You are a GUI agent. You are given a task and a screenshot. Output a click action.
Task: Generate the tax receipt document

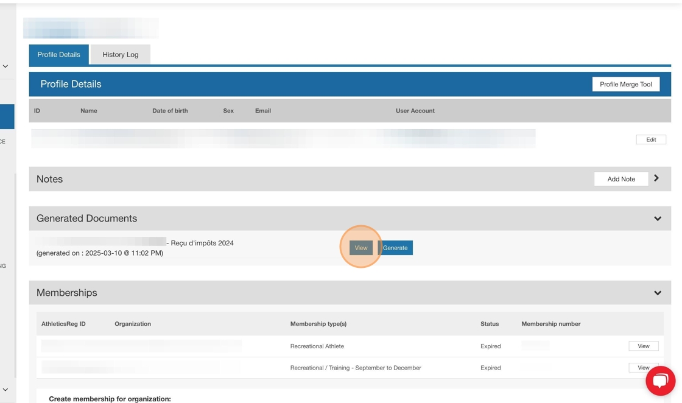pos(395,248)
